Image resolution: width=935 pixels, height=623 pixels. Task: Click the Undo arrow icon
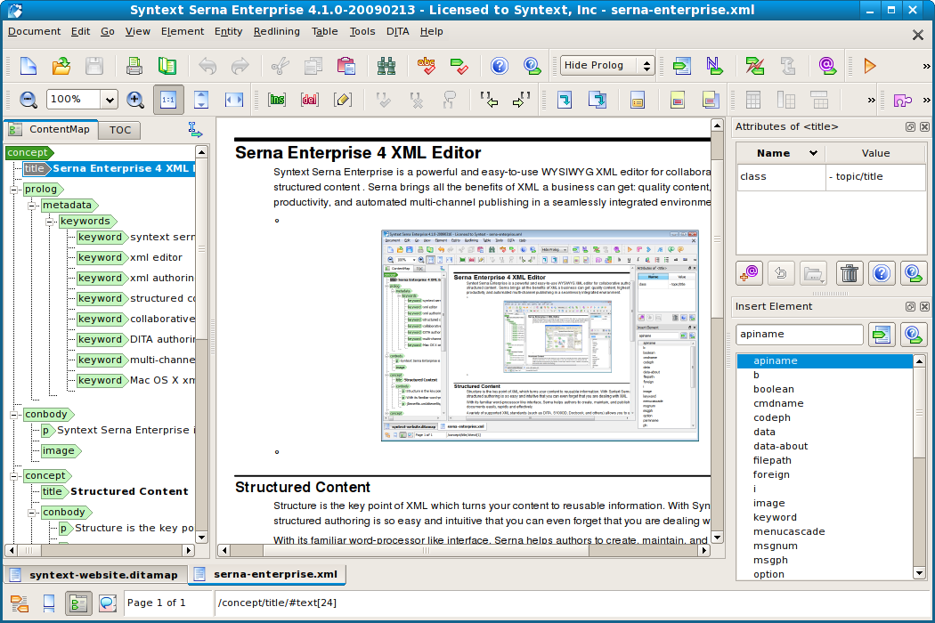[x=207, y=66]
